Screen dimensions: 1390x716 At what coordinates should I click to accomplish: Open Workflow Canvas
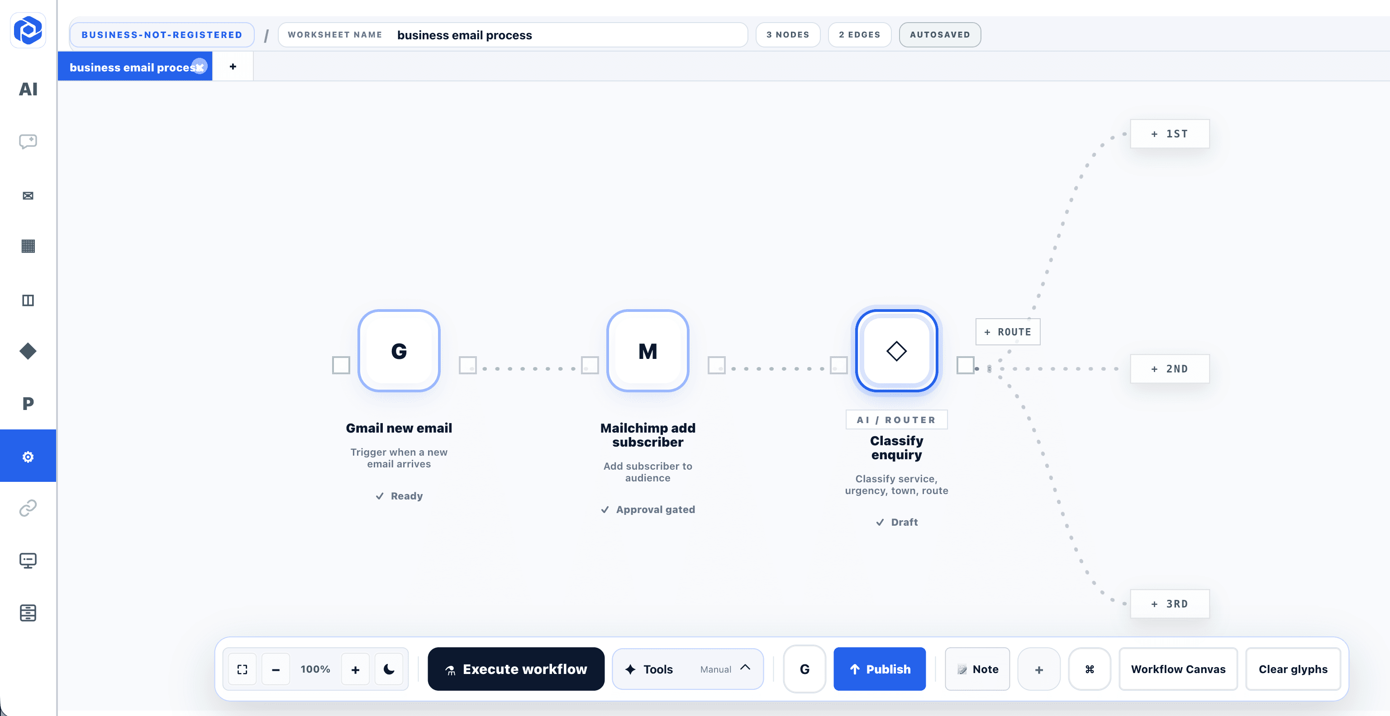tap(1178, 669)
